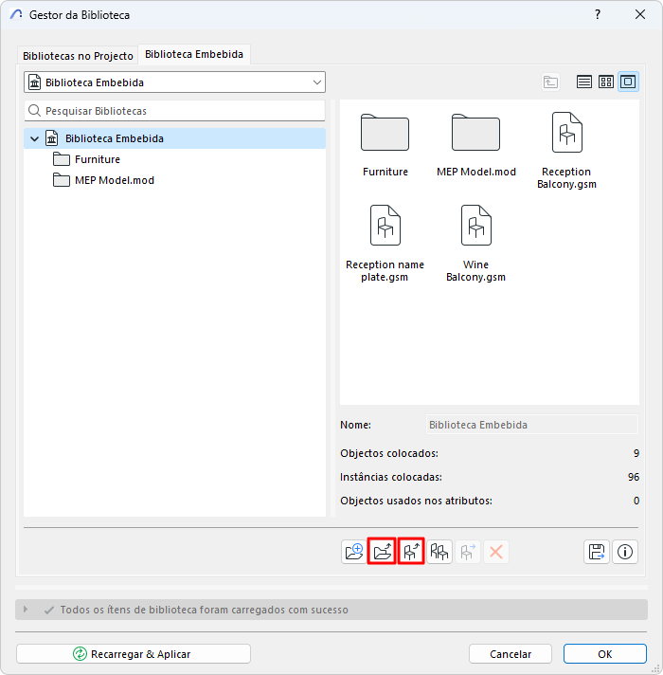Open the Information icon button

625,552
